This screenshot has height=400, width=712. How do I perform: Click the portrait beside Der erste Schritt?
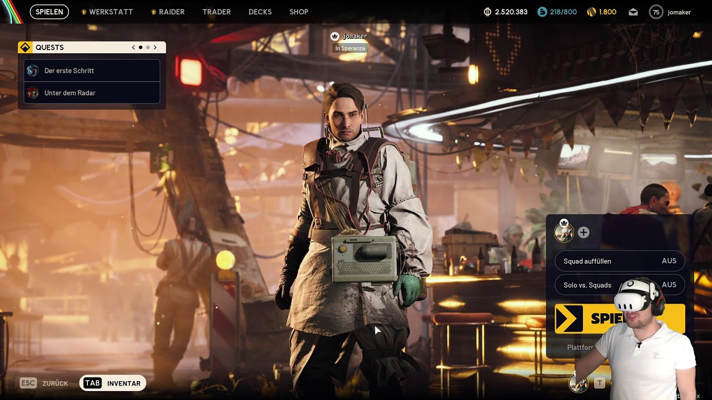[x=33, y=71]
